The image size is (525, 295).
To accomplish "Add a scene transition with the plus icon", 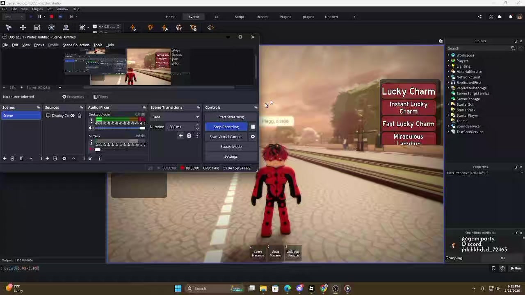I will [180, 136].
